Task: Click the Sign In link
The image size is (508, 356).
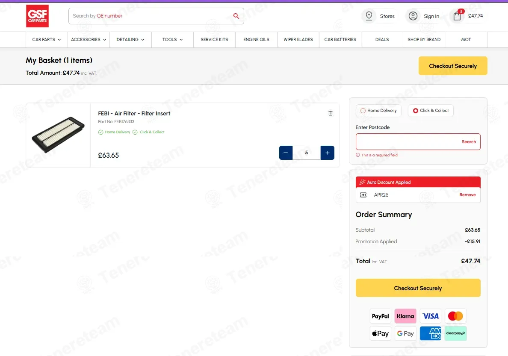Action: [431, 16]
